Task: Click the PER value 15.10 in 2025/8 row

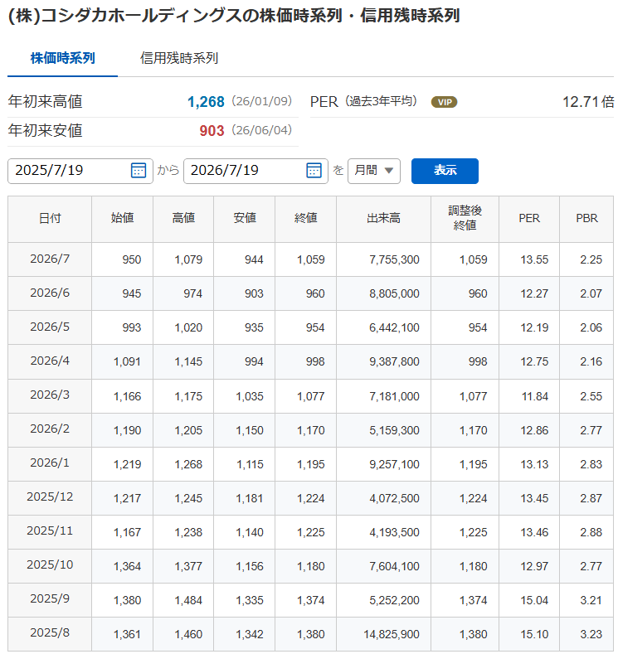Action: 534,635
